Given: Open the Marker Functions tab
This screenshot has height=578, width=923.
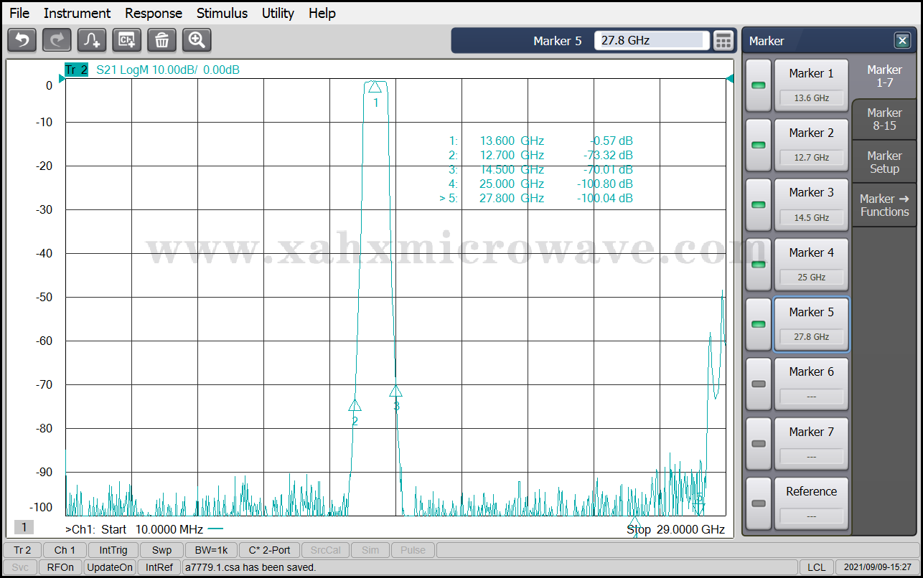Looking at the screenshot, I should [x=884, y=205].
